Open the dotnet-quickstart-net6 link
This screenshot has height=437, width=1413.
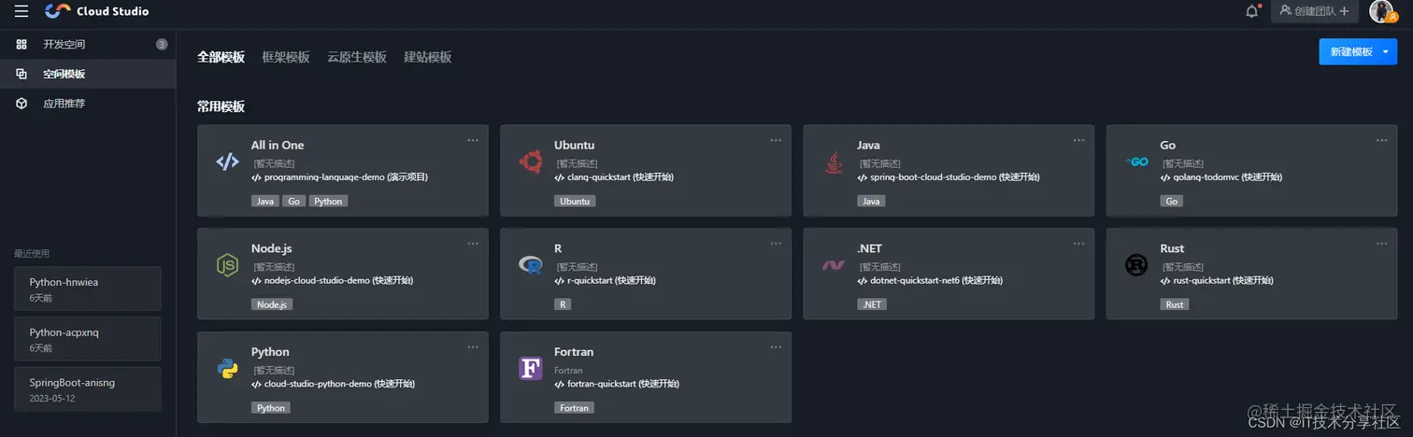pos(932,280)
